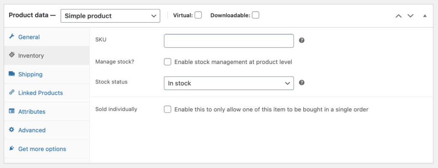Collapse the Product data panel

pyautogui.click(x=425, y=16)
